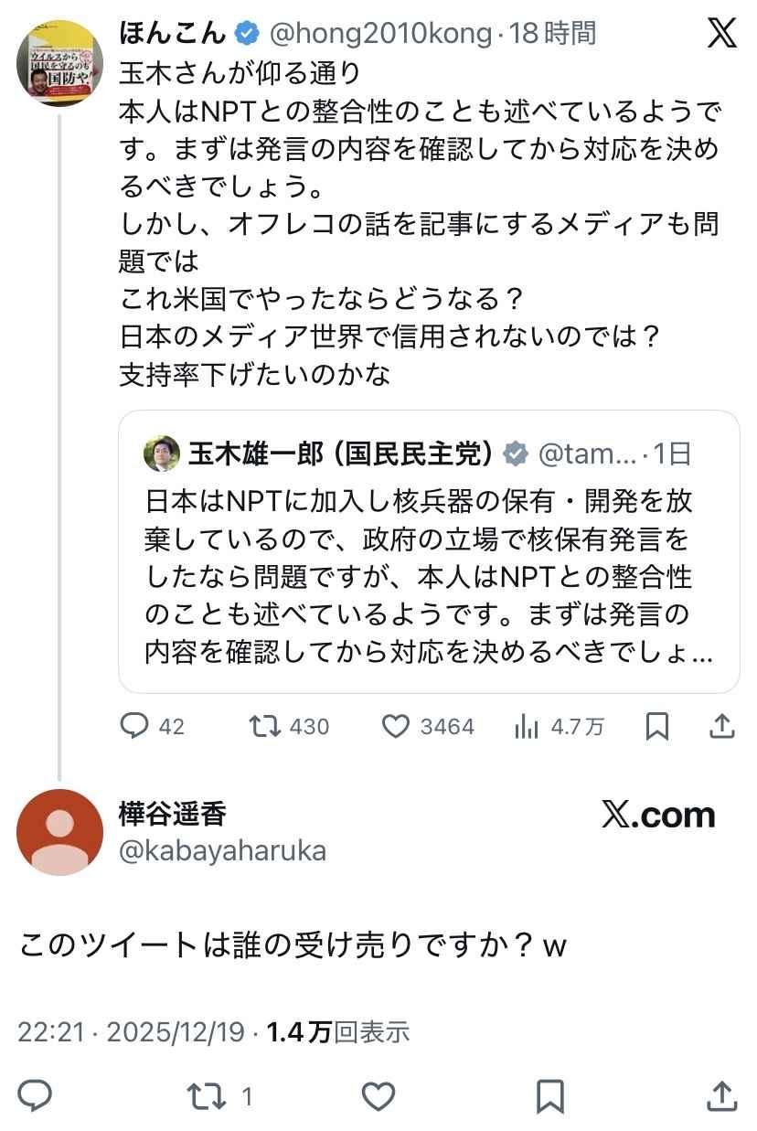Open the 22:21 · 2025/12/19 timestamp
The height and width of the screenshot is (1131, 757).
131,1032
